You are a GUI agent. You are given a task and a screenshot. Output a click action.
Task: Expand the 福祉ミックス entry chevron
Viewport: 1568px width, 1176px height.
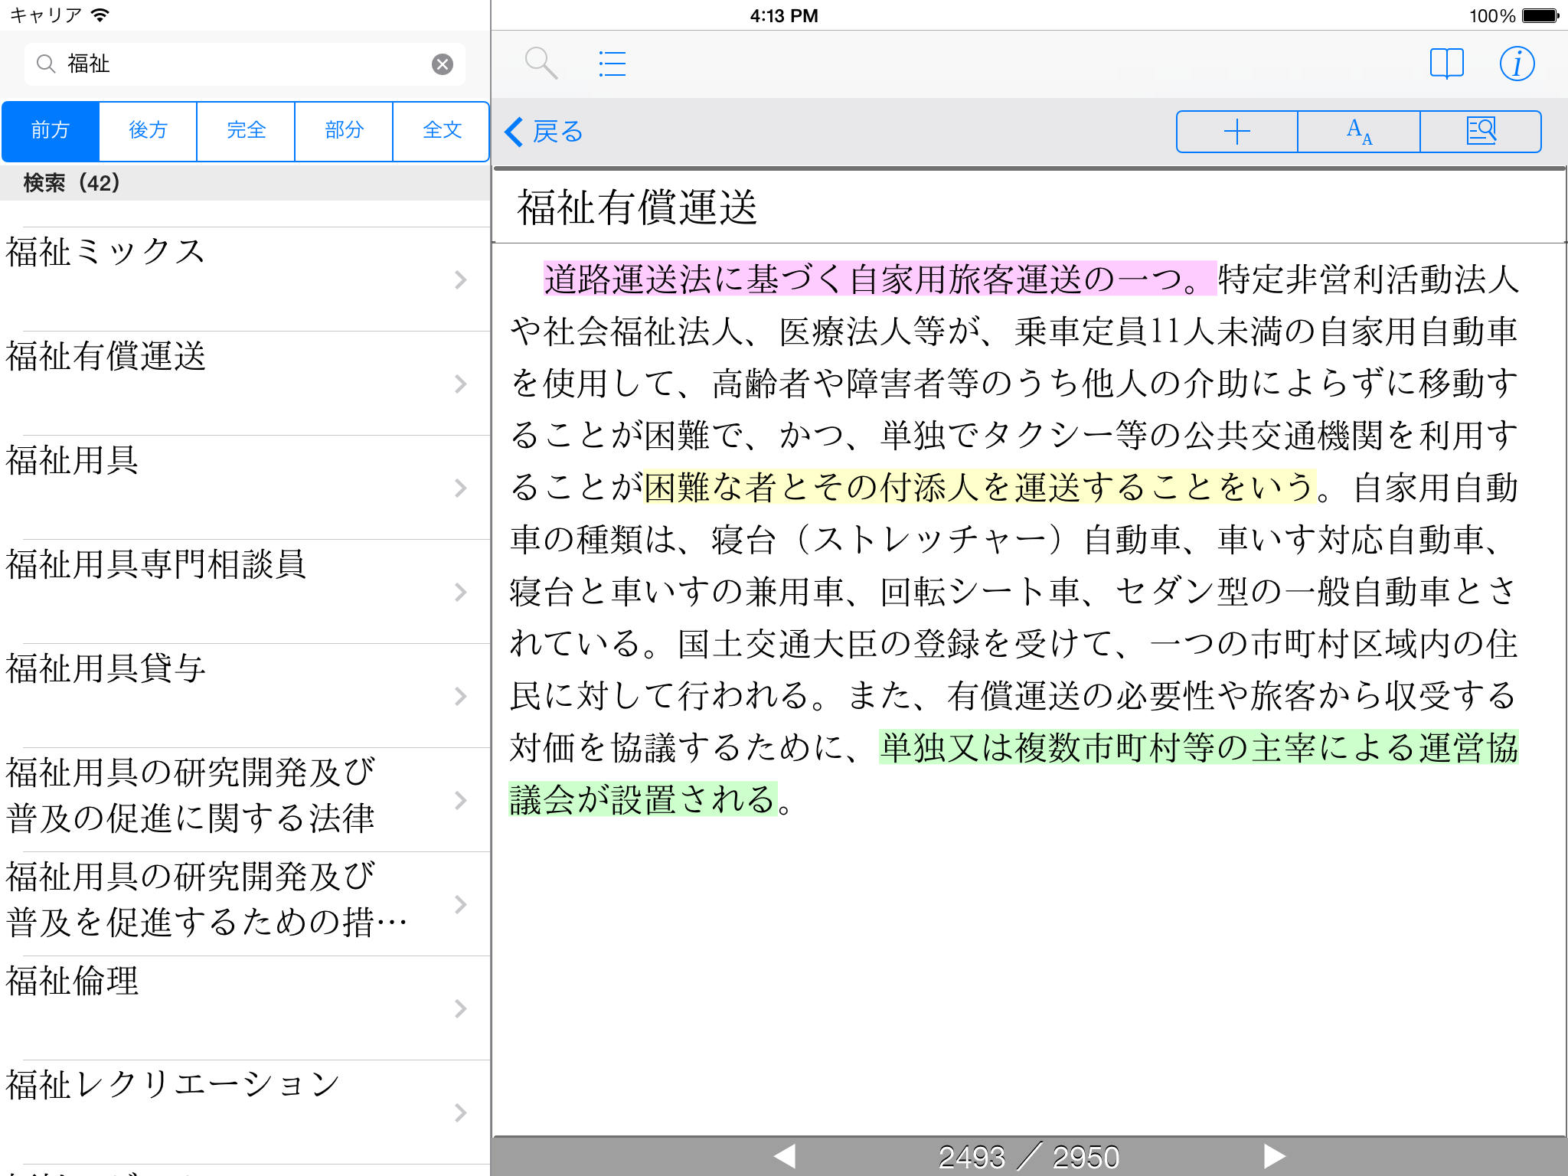coord(460,280)
